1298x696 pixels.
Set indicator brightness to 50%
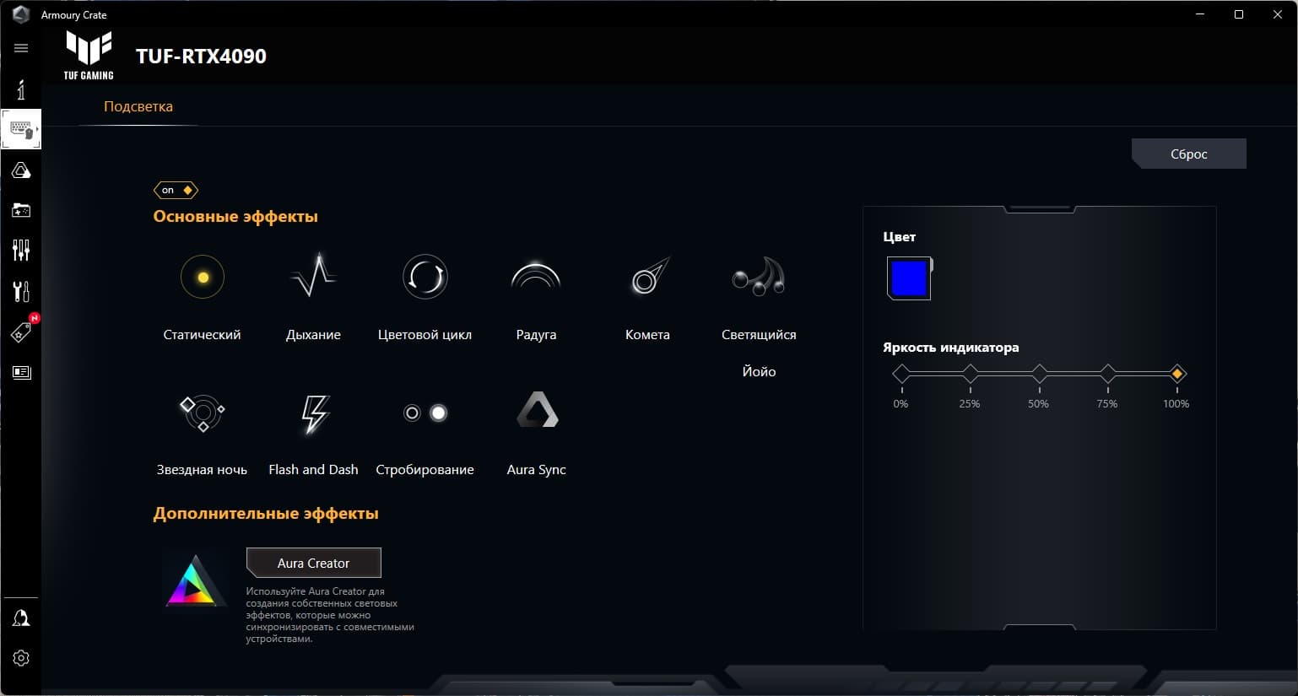[1040, 374]
